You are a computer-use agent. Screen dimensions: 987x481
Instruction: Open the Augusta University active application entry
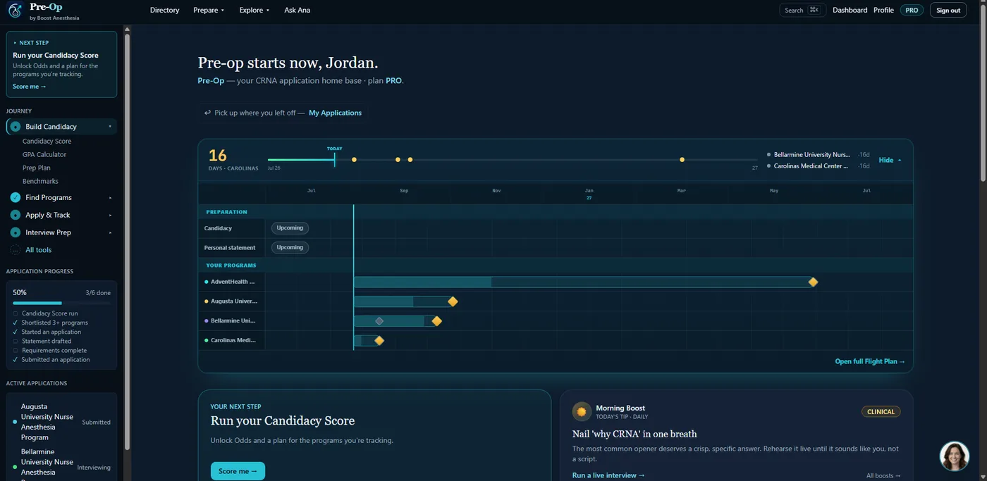(61, 422)
